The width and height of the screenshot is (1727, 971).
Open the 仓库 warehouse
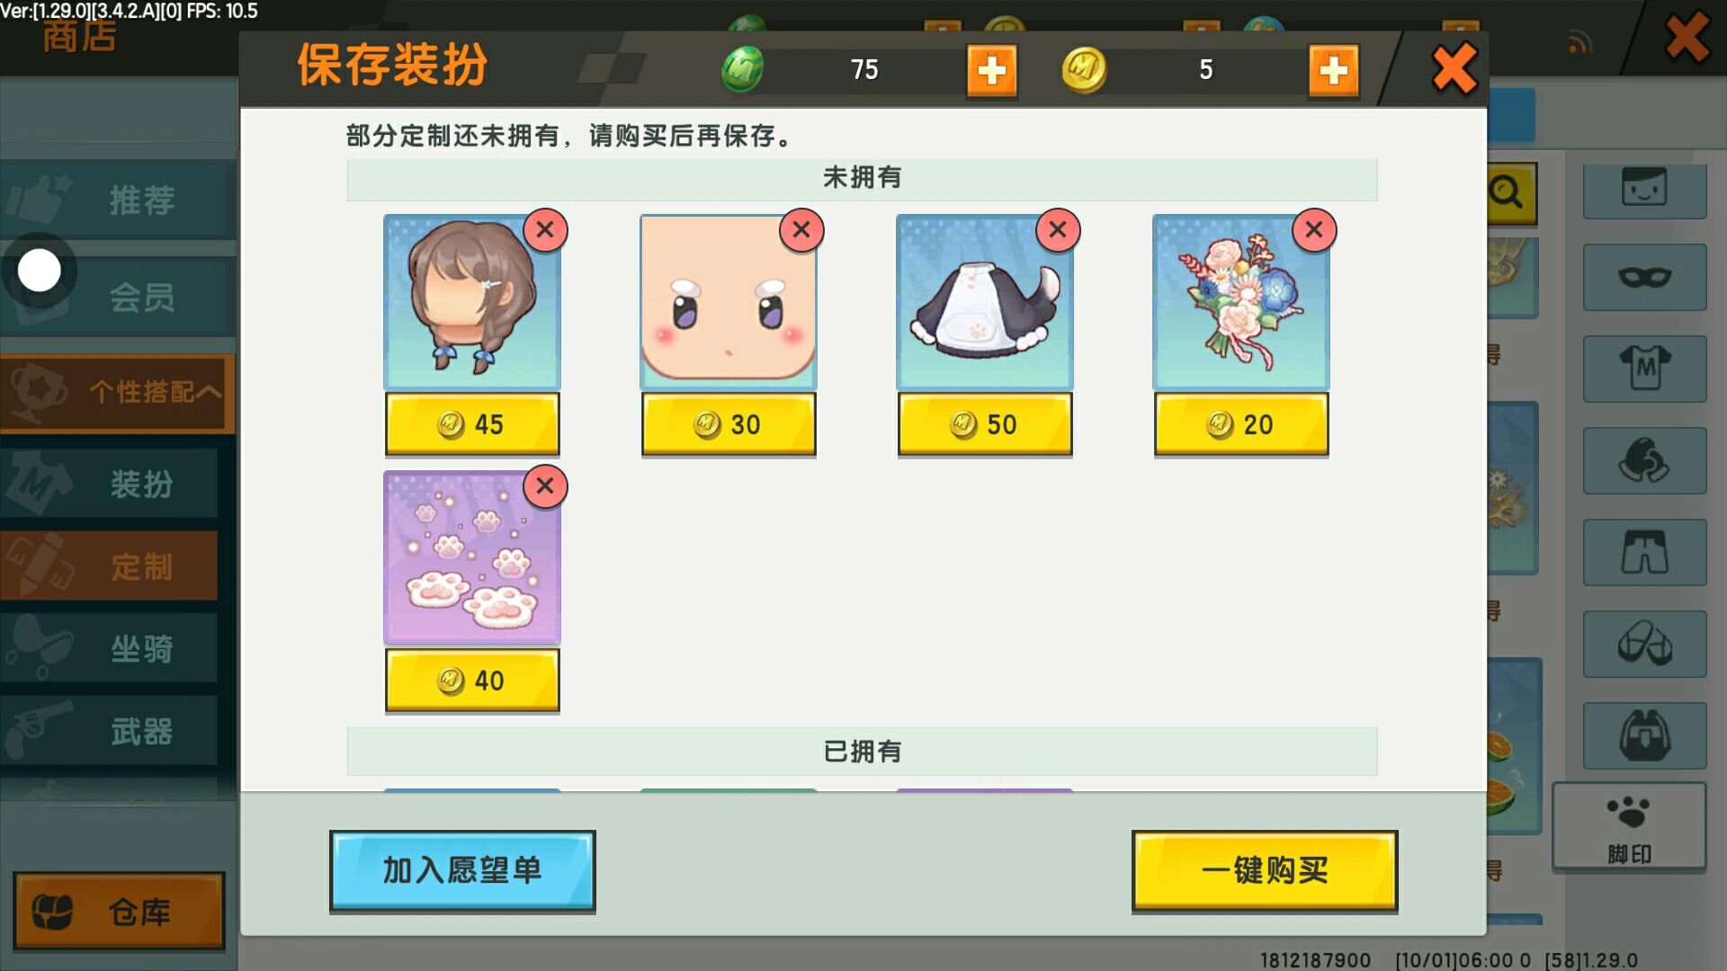tap(119, 911)
